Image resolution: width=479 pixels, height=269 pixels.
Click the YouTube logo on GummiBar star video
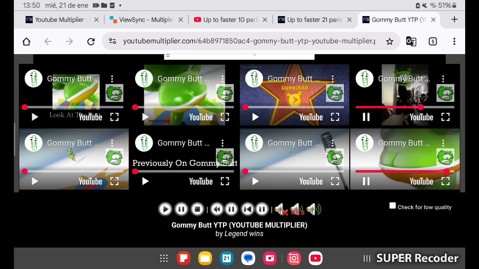pyautogui.click(x=311, y=117)
